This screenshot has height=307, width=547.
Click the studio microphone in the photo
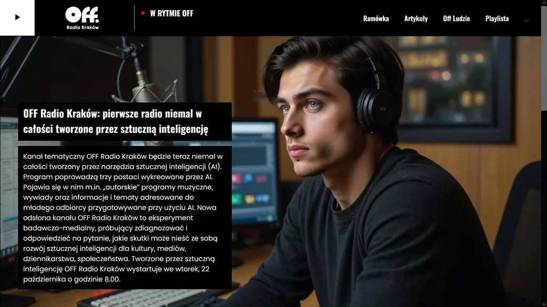click(144, 84)
